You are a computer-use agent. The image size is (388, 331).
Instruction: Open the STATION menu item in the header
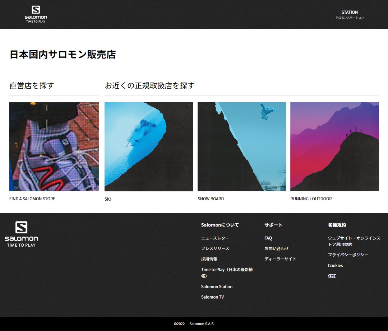pyautogui.click(x=350, y=14)
